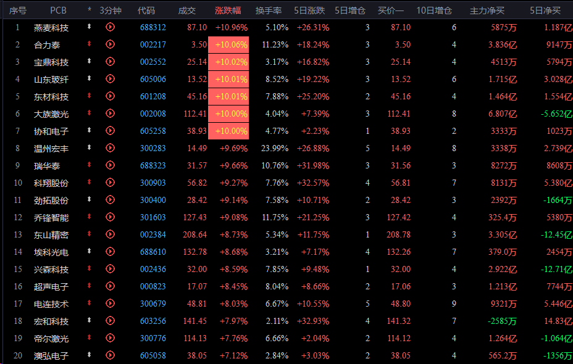Sort by 5日涨跌 column header
The image size is (573, 364).
(309, 10)
